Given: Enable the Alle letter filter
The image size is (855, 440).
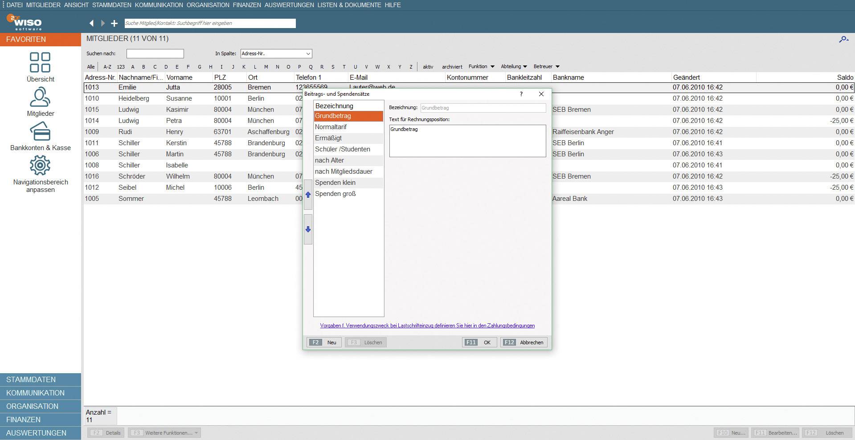Looking at the screenshot, I should 91,66.
